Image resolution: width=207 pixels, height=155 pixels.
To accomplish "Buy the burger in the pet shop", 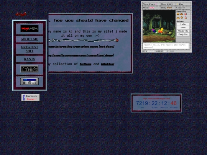I will (178, 14).
